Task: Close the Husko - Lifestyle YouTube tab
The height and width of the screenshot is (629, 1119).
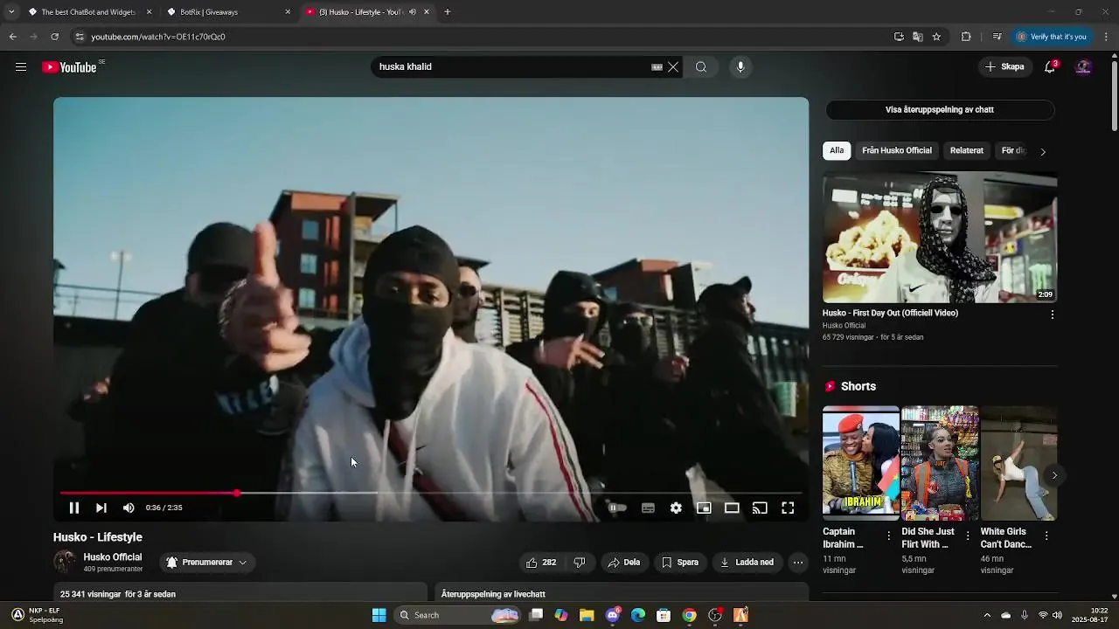Action: pos(427,12)
